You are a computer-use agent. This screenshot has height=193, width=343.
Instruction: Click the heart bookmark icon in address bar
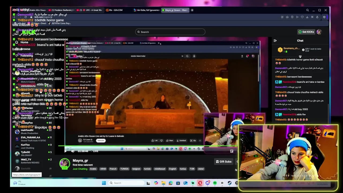302,17
